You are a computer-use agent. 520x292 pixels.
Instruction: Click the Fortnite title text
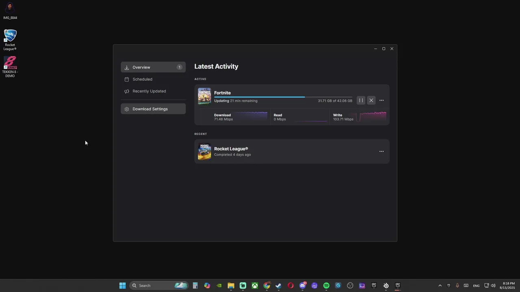click(222, 93)
